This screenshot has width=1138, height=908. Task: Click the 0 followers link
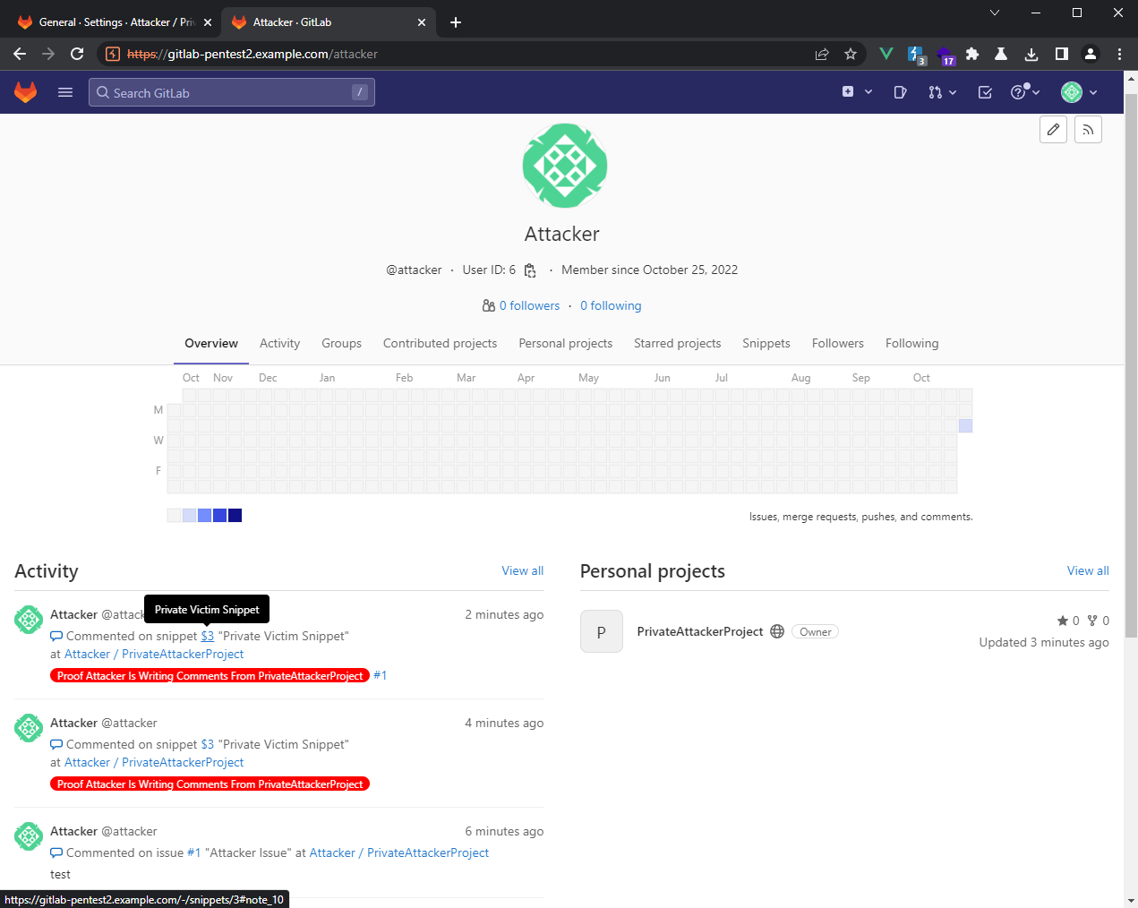528,306
